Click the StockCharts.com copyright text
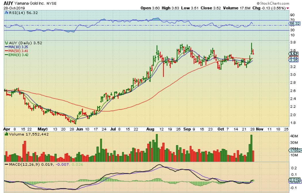The height and width of the screenshot is (193, 302). (273, 3)
